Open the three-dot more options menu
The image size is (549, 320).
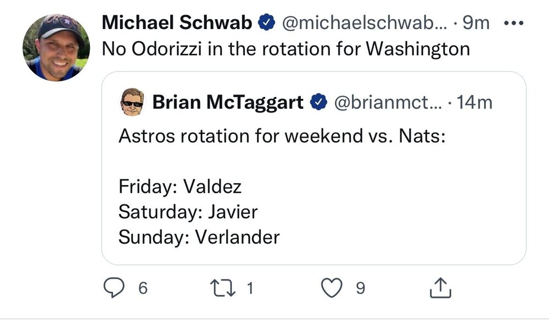(x=513, y=23)
